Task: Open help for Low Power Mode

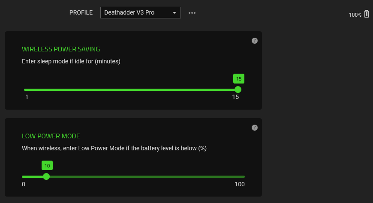Action: 255,128
